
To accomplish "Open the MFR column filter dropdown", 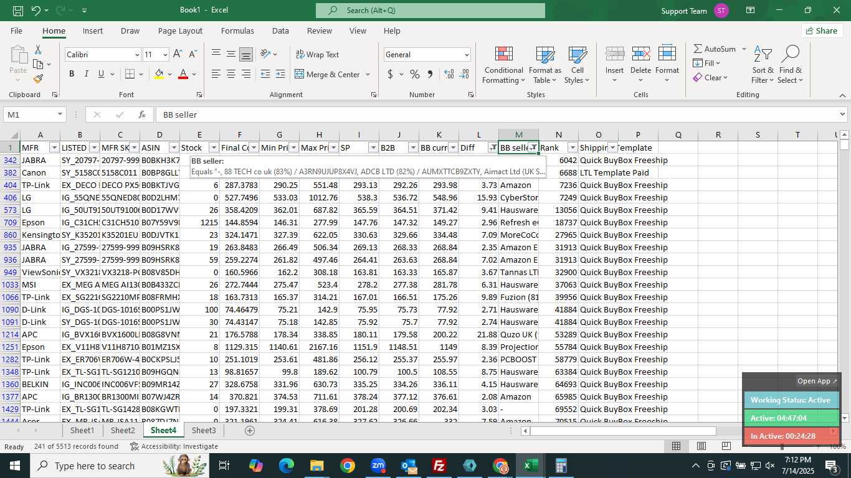I will [54, 148].
